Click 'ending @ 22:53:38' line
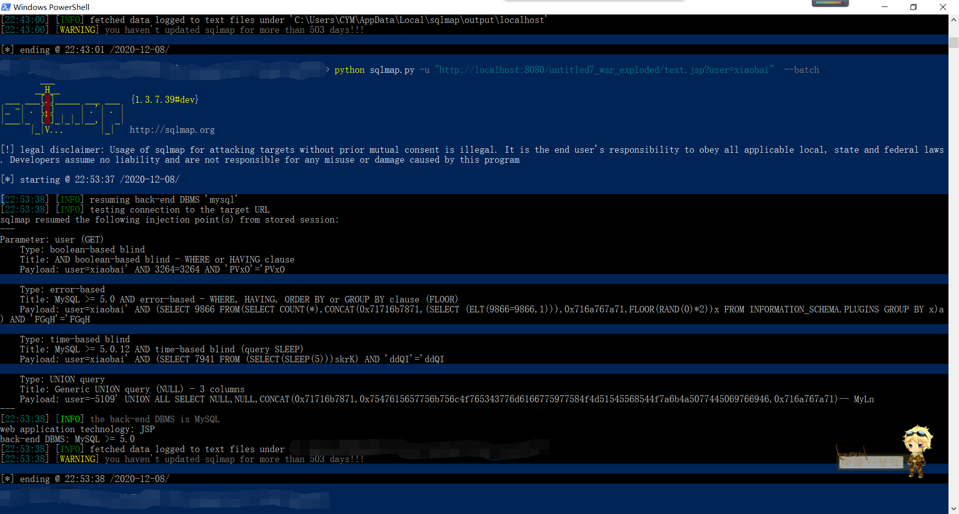959x514 pixels. pos(85,479)
